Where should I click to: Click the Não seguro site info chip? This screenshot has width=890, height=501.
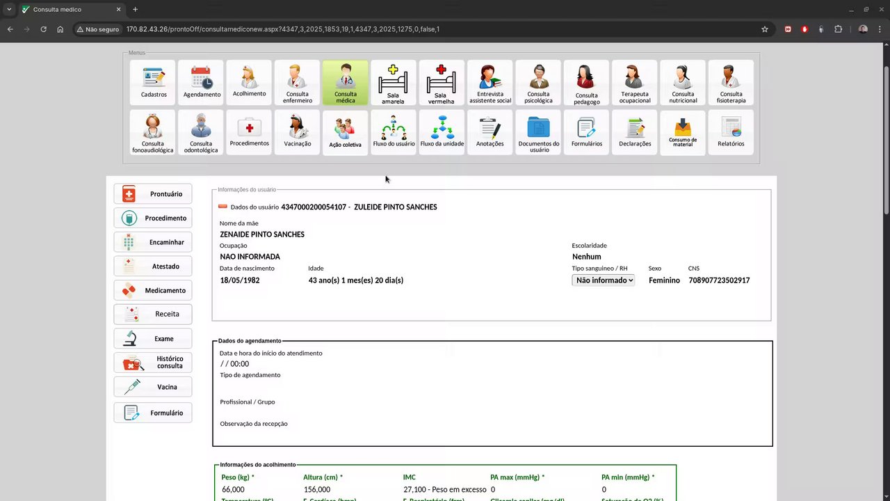[x=98, y=29]
